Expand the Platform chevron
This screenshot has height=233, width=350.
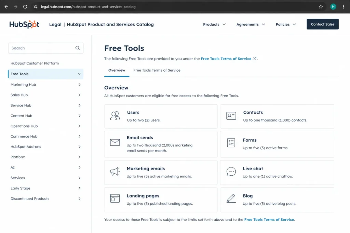pyautogui.click(x=79, y=157)
